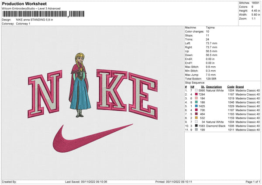Click the 'Page 1 of 1' indicator
The image size is (262, 185).
pos(253,182)
